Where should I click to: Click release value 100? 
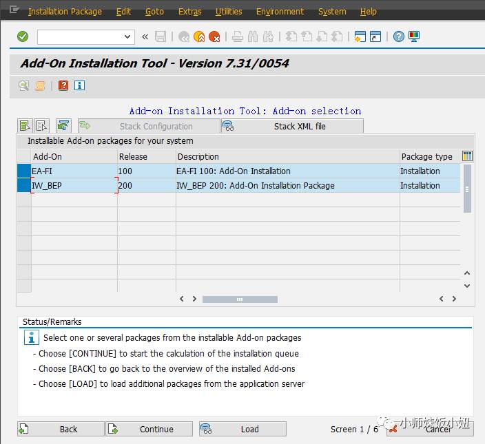(125, 171)
